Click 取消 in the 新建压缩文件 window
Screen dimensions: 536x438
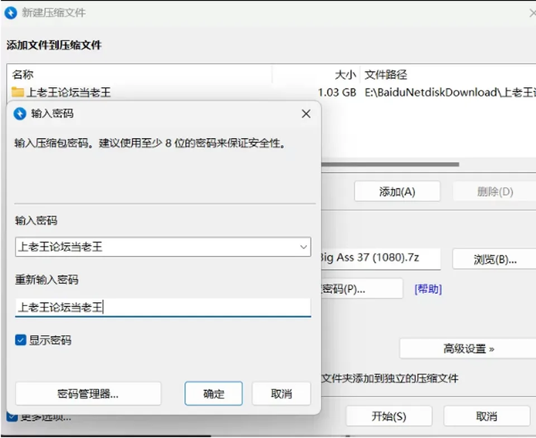click(486, 416)
